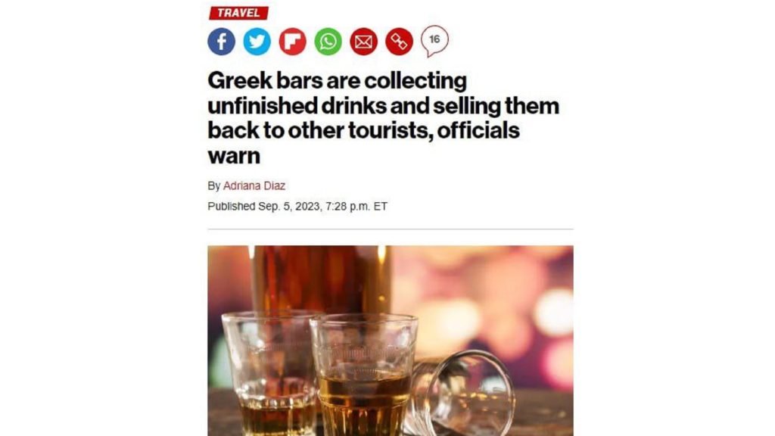Copy the article link with the chain icon
775x436 pixels.
(399, 42)
